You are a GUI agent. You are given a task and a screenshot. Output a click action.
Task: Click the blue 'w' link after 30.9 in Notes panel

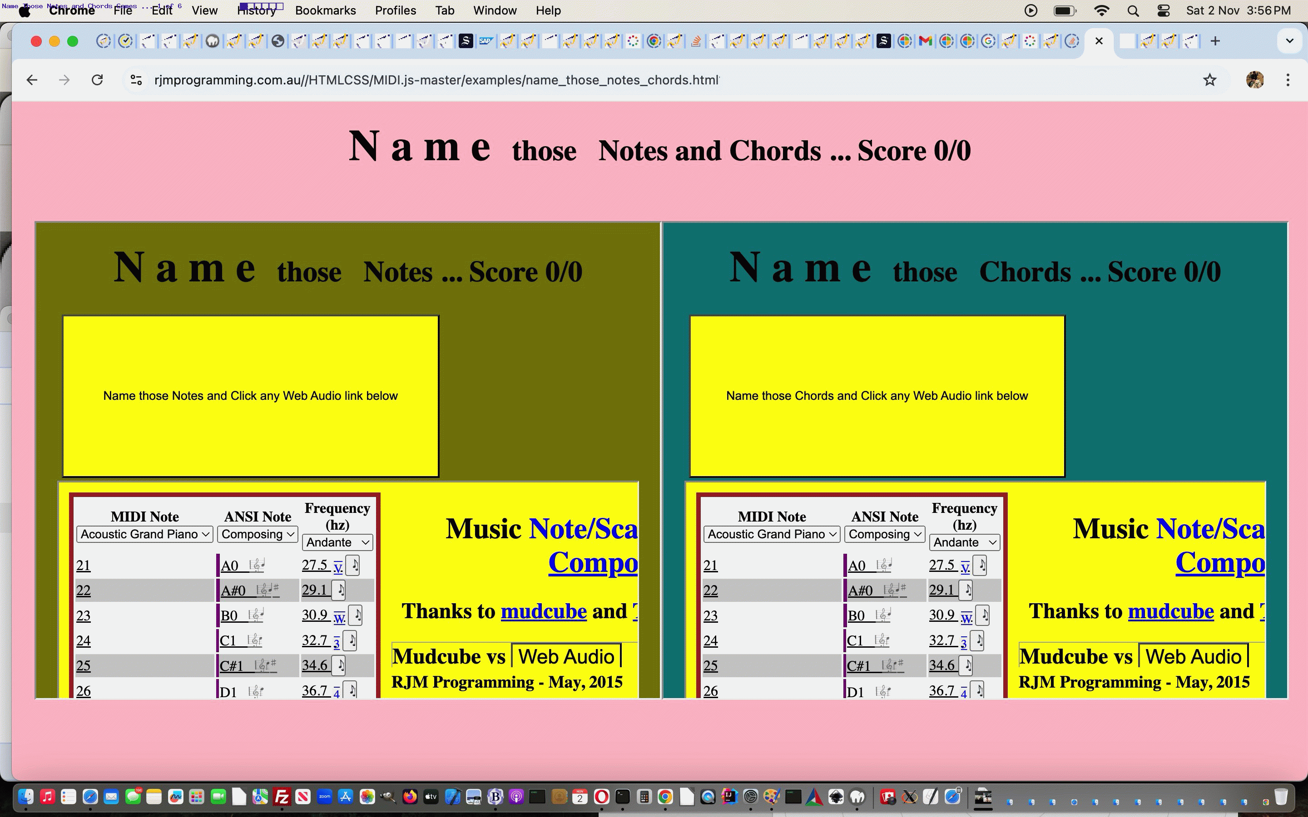tap(339, 617)
